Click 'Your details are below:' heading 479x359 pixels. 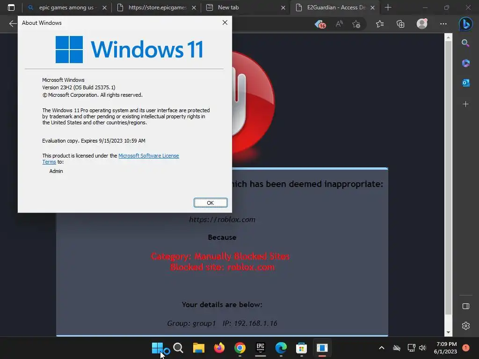click(222, 305)
